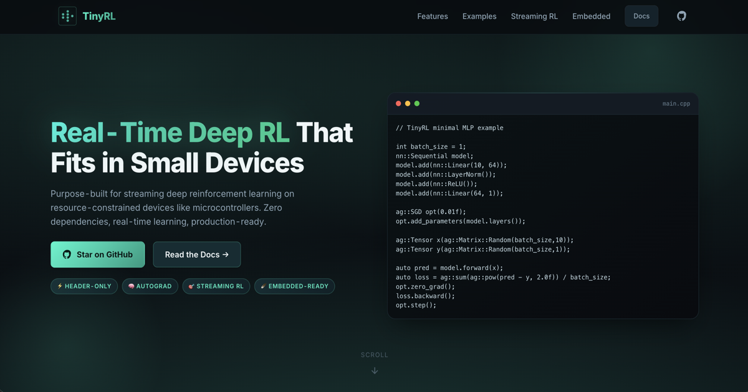Click the "model.add(nn::LayerNorm());" line
This screenshot has width=748, height=392.
[x=446, y=174]
